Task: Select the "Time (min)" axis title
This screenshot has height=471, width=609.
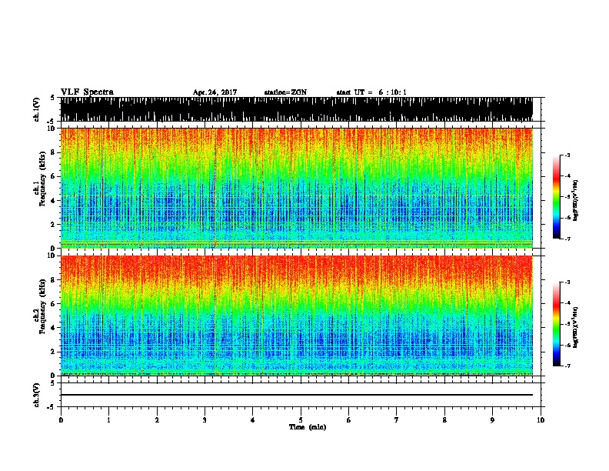Action: point(308,427)
